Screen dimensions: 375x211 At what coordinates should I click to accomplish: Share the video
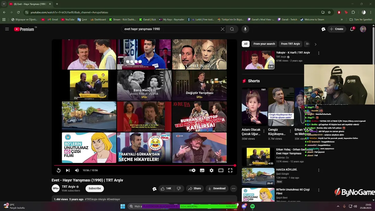[x=195, y=188]
